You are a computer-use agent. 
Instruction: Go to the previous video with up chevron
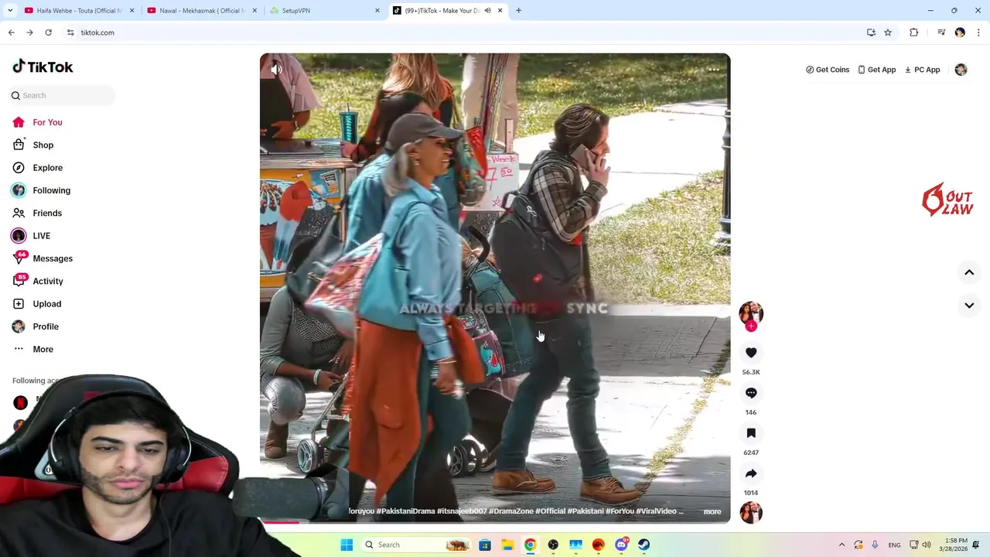click(x=969, y=272)
